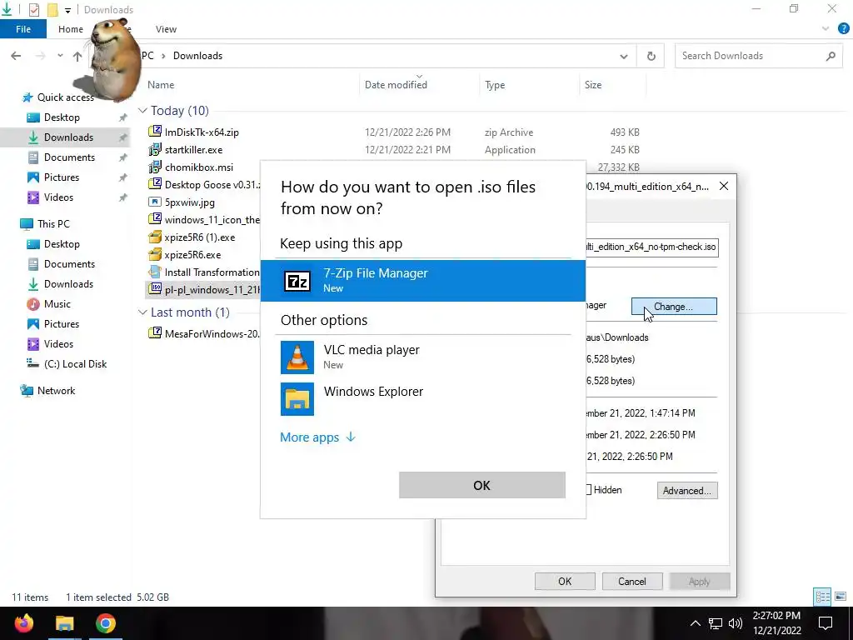The height and width of the screenshot is (640, 853).
Task: Click the Properties quick access toolbar icon
Action: click(x=33, y=10)
